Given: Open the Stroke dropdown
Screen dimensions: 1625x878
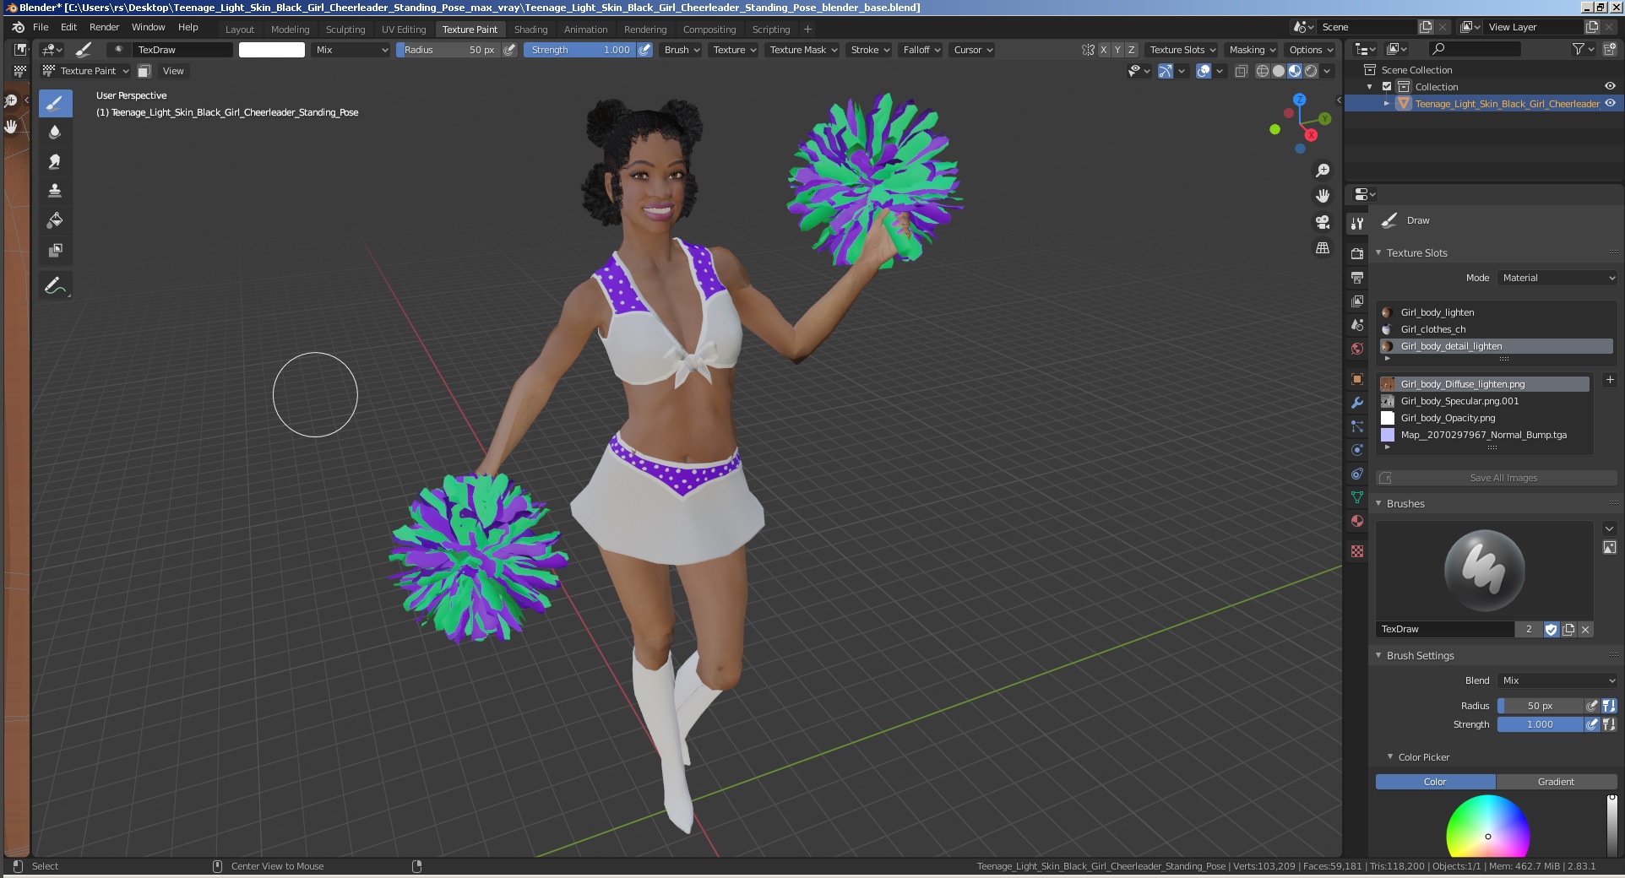Looking at the screenshot, I should (870, 50).
